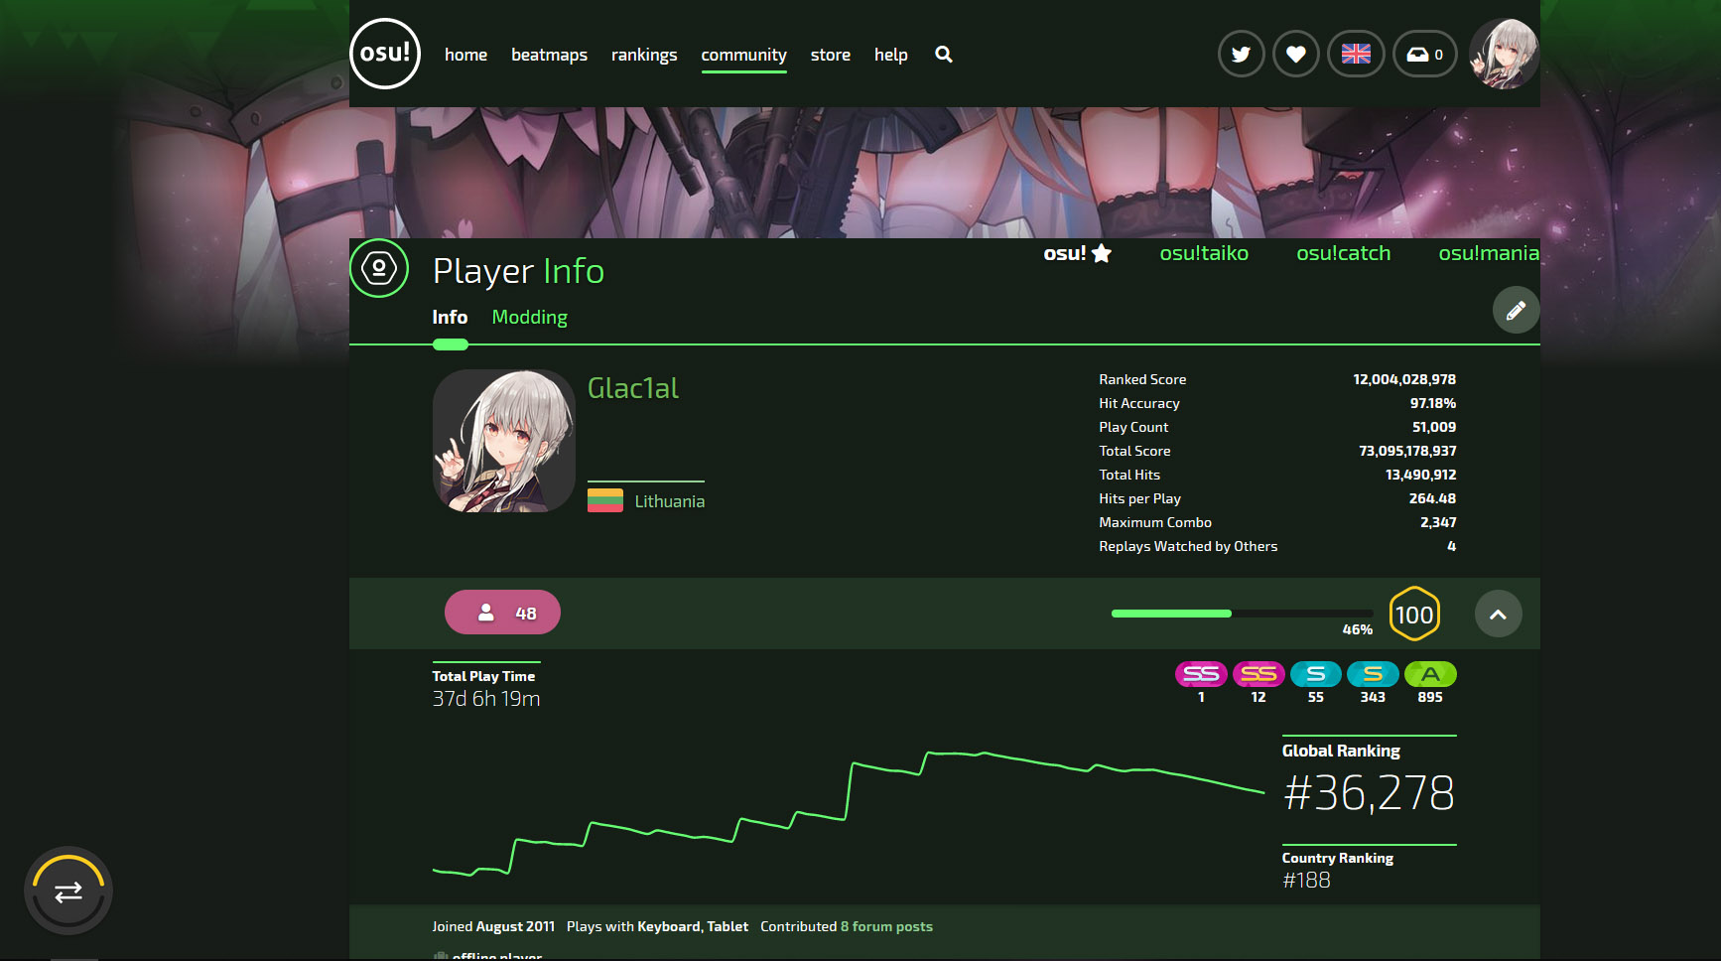Click Play Count value 51,009

[1434, 427]
